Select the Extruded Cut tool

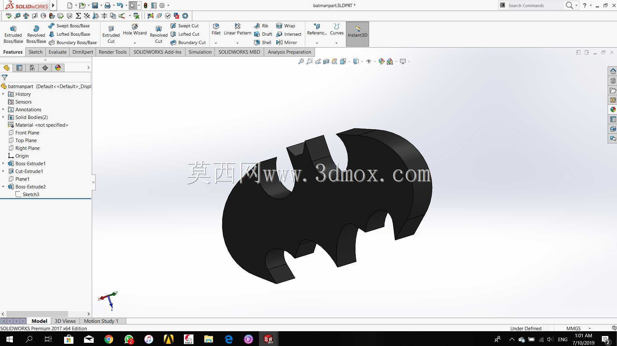111,34
